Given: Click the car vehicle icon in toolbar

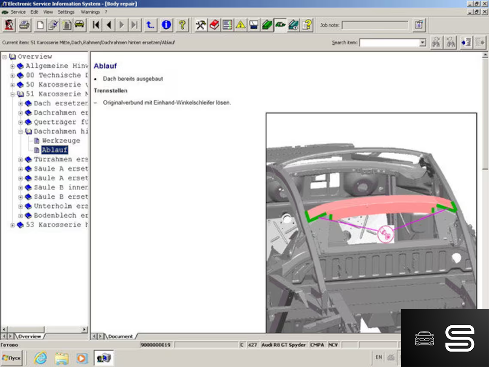Looking at the screenshot, I should 79,25.
